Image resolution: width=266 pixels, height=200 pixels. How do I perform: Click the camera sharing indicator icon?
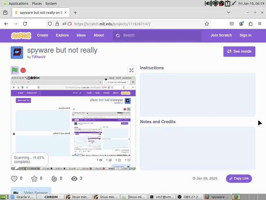click(70, 24)
